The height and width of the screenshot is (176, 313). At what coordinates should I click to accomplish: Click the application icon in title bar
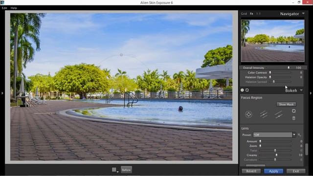2,2
